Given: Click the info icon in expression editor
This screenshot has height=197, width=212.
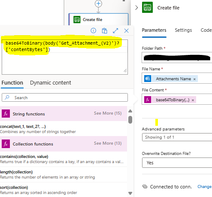Looking at the screenshot, I should [93, 30].
